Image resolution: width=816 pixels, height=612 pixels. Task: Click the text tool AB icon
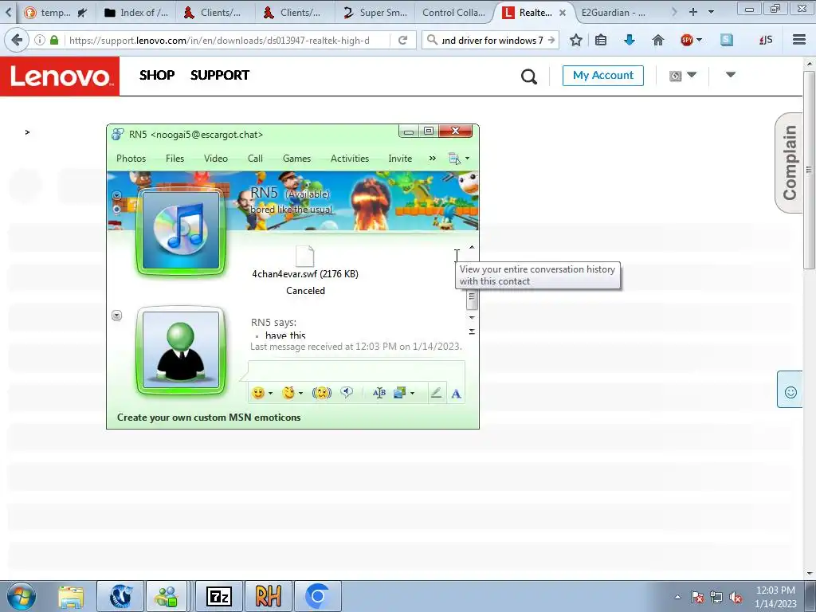379,393
